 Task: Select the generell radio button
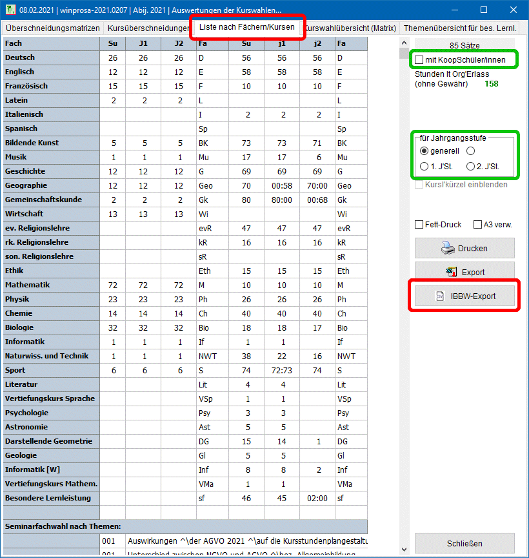(x=424, y=151)
